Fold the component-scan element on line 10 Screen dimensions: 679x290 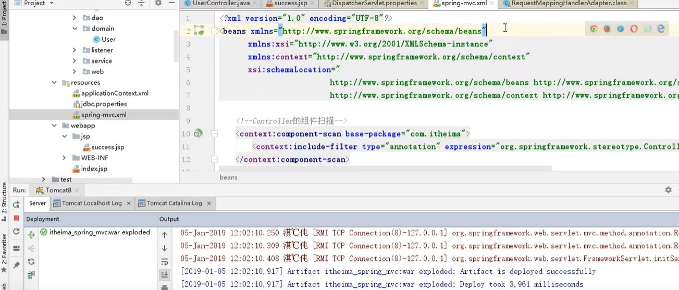point(214,134)
